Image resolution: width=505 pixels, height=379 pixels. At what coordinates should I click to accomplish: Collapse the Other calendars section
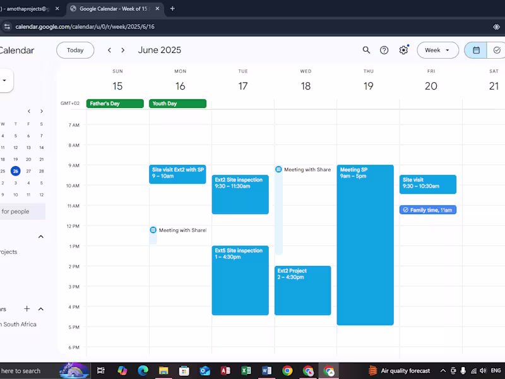(x=41, y=309)
